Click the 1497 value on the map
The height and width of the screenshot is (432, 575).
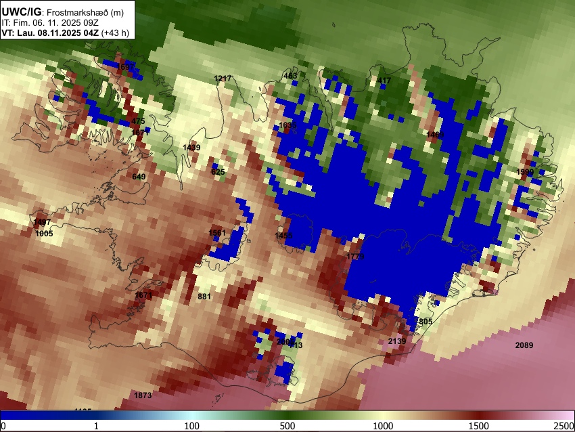[42, 222]
